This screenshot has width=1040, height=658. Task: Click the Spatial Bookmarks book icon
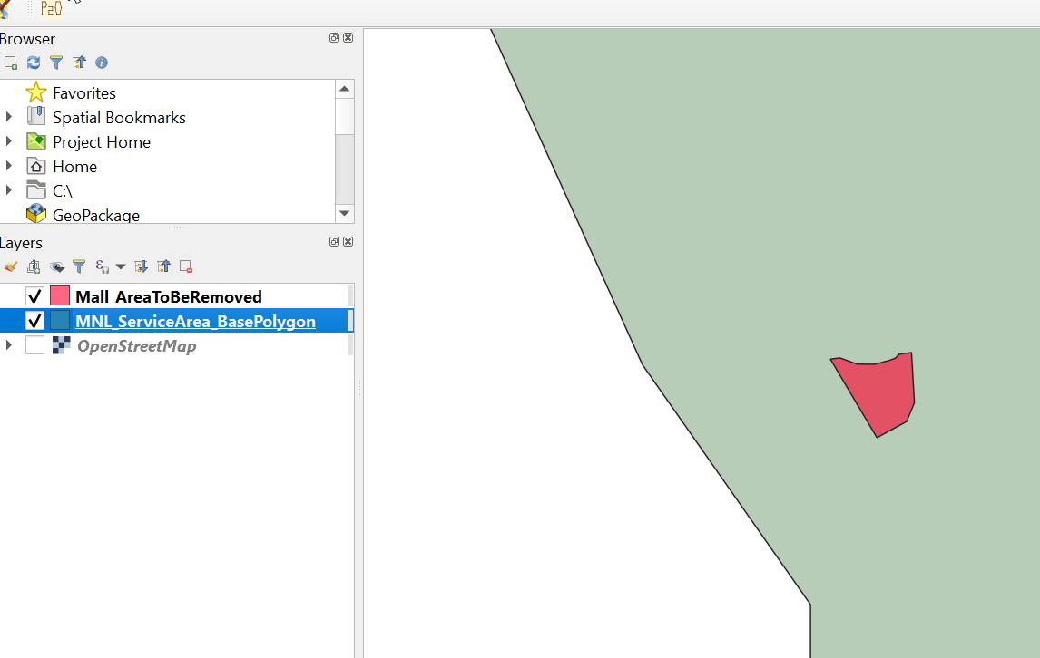[35, 116]
